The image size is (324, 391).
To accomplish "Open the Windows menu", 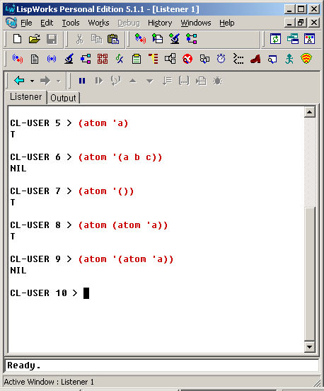I will click(x=196, y=23).
